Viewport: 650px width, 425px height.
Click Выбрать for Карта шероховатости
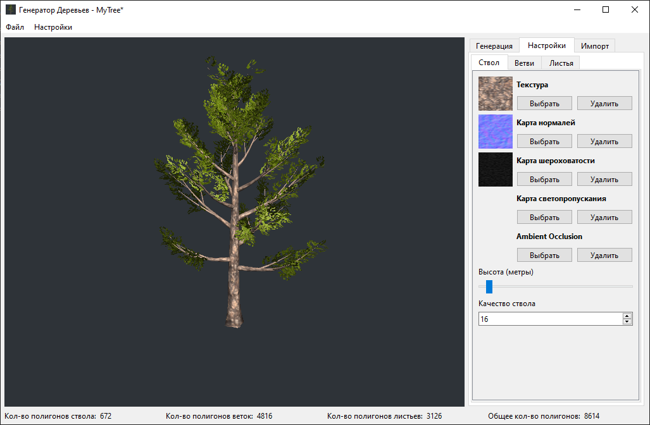point(544,180)
